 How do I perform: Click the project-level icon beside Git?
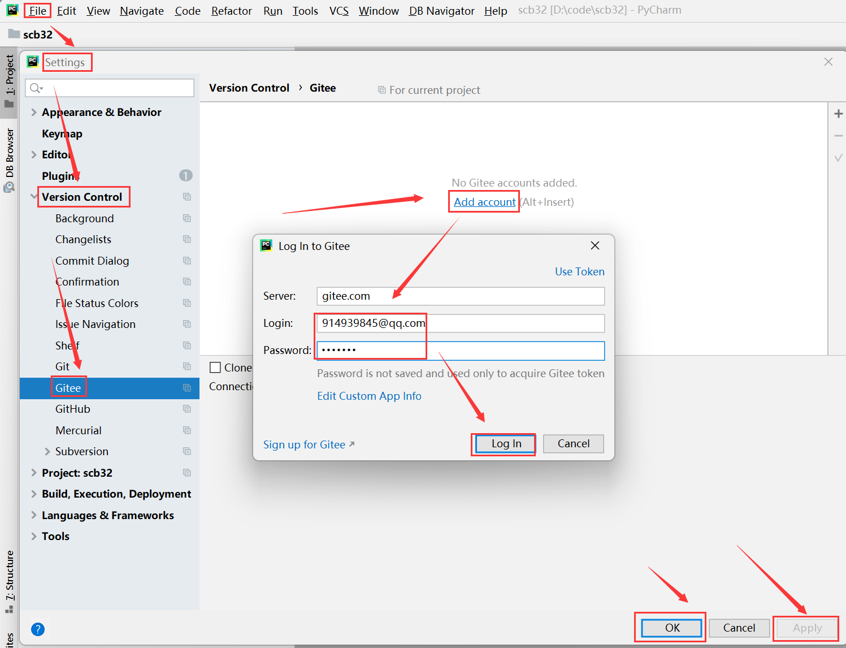(x=187, y=366)
